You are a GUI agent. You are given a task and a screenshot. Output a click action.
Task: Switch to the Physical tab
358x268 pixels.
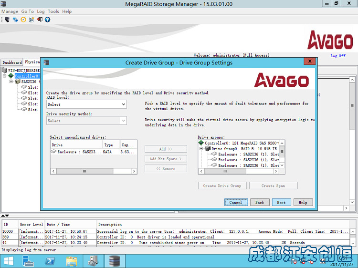[x=32, y=62]
